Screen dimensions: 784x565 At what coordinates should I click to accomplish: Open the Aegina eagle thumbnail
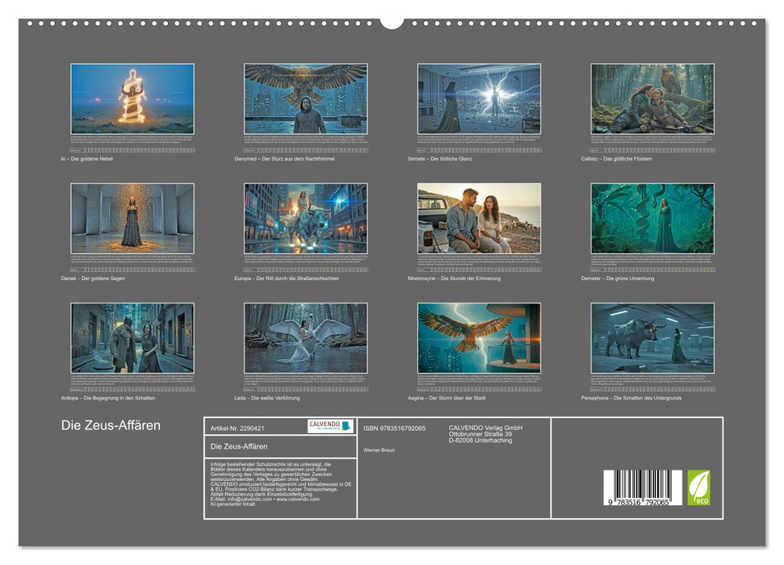479,338
